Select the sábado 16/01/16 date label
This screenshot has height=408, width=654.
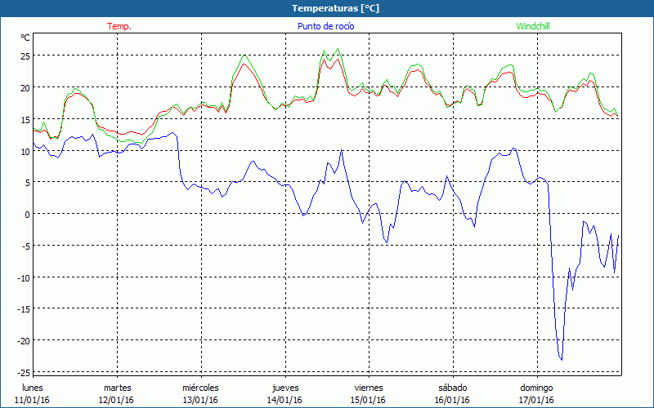pyautogui.click(x=452, y=393)
